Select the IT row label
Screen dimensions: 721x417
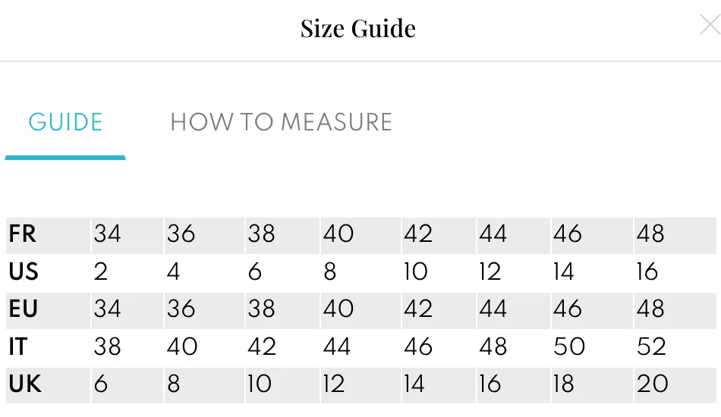(x=18, y=346)
